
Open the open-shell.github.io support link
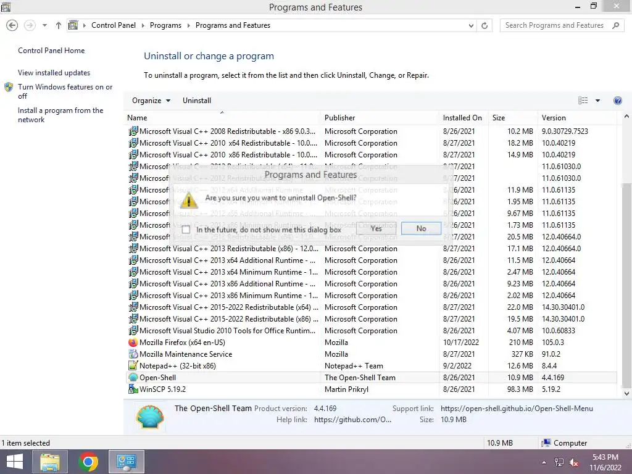517,409
